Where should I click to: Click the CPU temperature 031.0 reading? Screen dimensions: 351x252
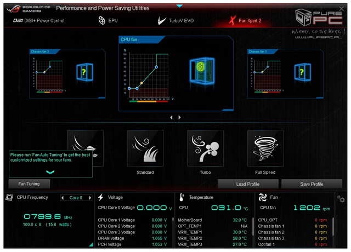[230, 208]
